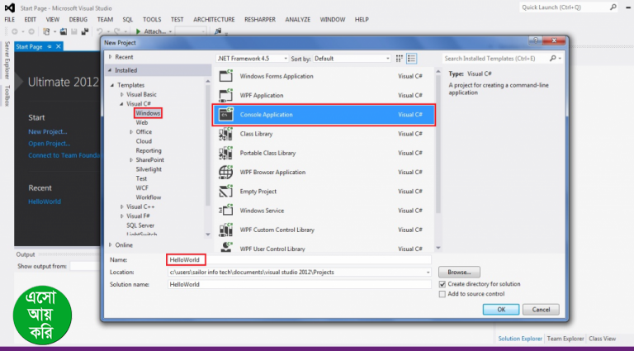Choose the Windows Service template icon
Image resolution: width=634 pixels, height=351 pixels.
[225, 211]
